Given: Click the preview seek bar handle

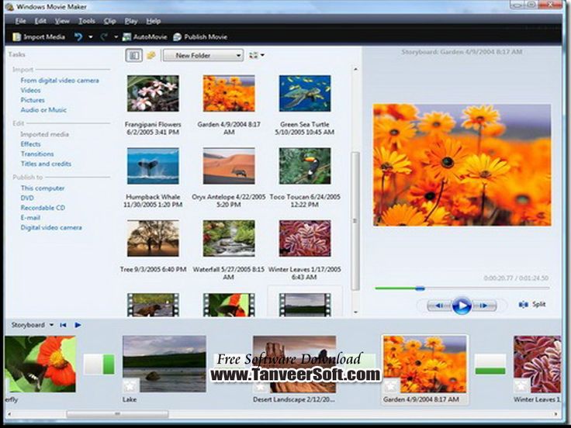Looking at the screenshot, I should pyautogui.click(x=420, y=288).
